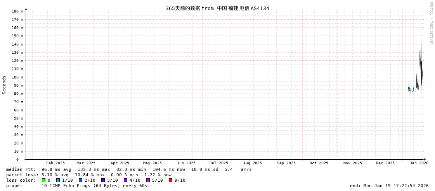Select the 3/10 loss color swatch
Image resolution: width=435 pixels, height=191 pixels.
[x=103, y=180]
